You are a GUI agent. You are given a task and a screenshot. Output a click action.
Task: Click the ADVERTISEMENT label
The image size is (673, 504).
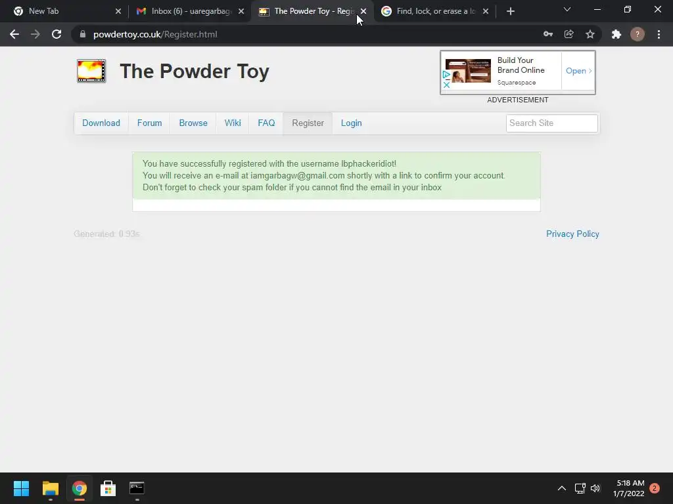[518, 100]
